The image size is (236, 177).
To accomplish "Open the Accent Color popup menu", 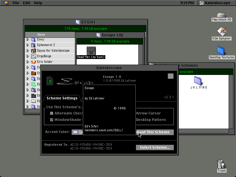I will tap(77, 132).
